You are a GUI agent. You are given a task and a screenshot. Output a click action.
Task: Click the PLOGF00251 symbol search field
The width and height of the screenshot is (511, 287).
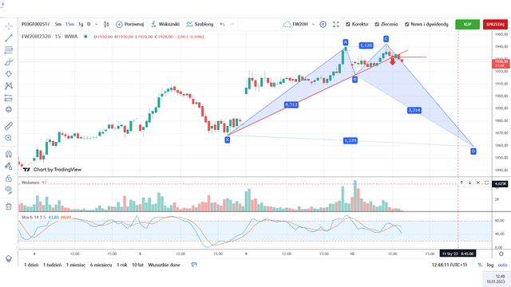35,25
